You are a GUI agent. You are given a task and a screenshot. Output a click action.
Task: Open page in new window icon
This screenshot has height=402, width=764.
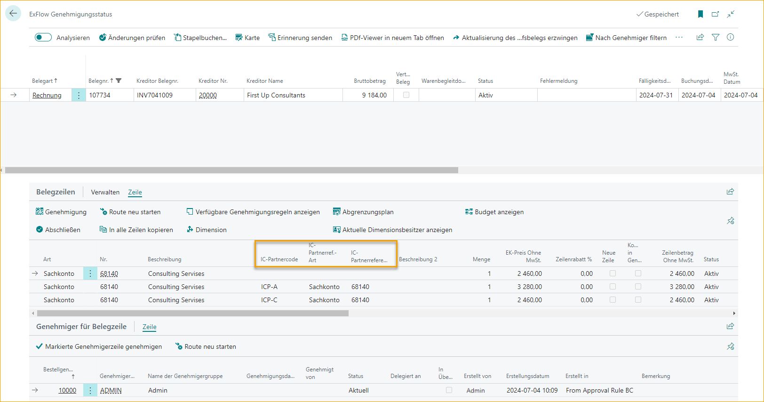[715, 14]
